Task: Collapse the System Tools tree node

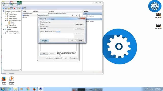Action: point(4,13)
